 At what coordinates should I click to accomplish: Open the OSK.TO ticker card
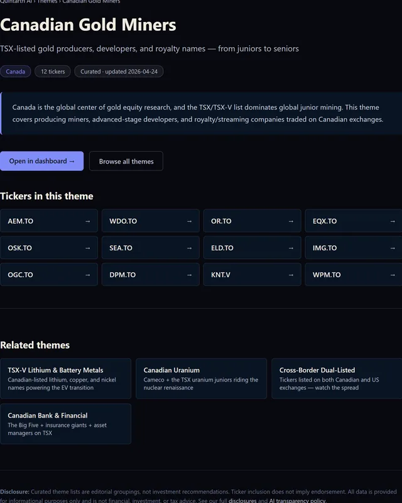coord(49,248)
